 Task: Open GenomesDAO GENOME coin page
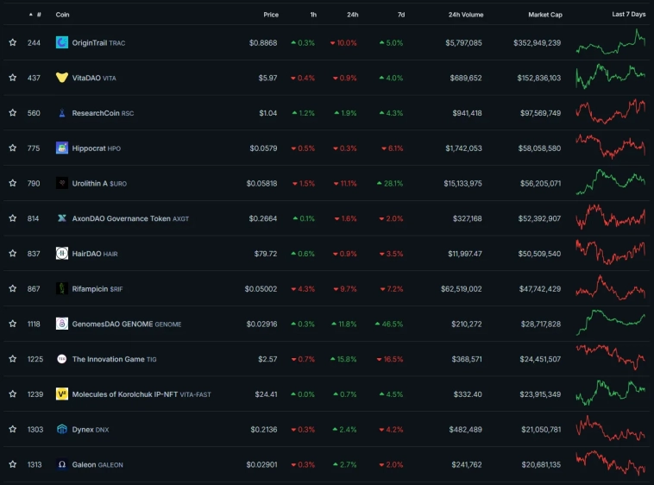(126, 324)
